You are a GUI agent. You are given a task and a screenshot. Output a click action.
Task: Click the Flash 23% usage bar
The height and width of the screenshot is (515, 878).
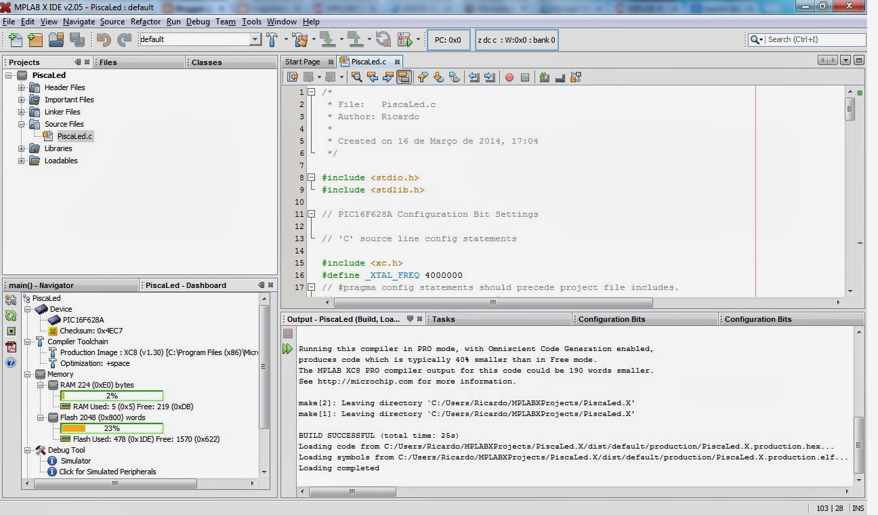click(112, 428)
